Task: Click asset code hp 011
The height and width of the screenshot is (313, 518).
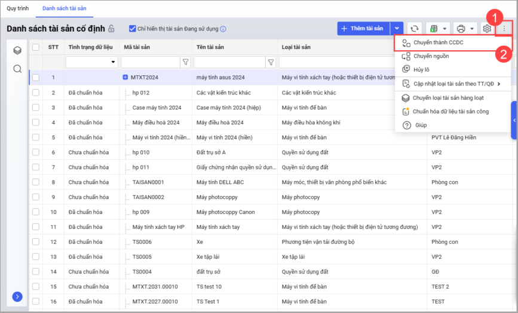Action: (141, 167)
